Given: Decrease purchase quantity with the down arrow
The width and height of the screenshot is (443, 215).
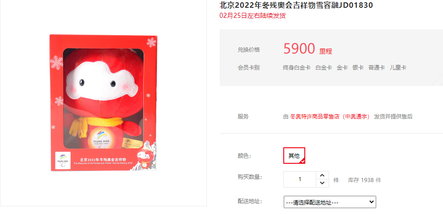Looking at the screenshot, I should click(322, 183).
